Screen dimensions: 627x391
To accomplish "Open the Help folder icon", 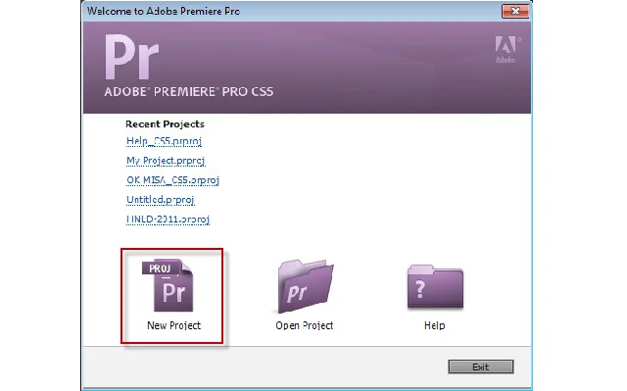I will (435, 286).
